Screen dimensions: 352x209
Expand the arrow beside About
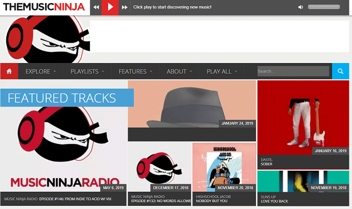[x=191, y=71]
